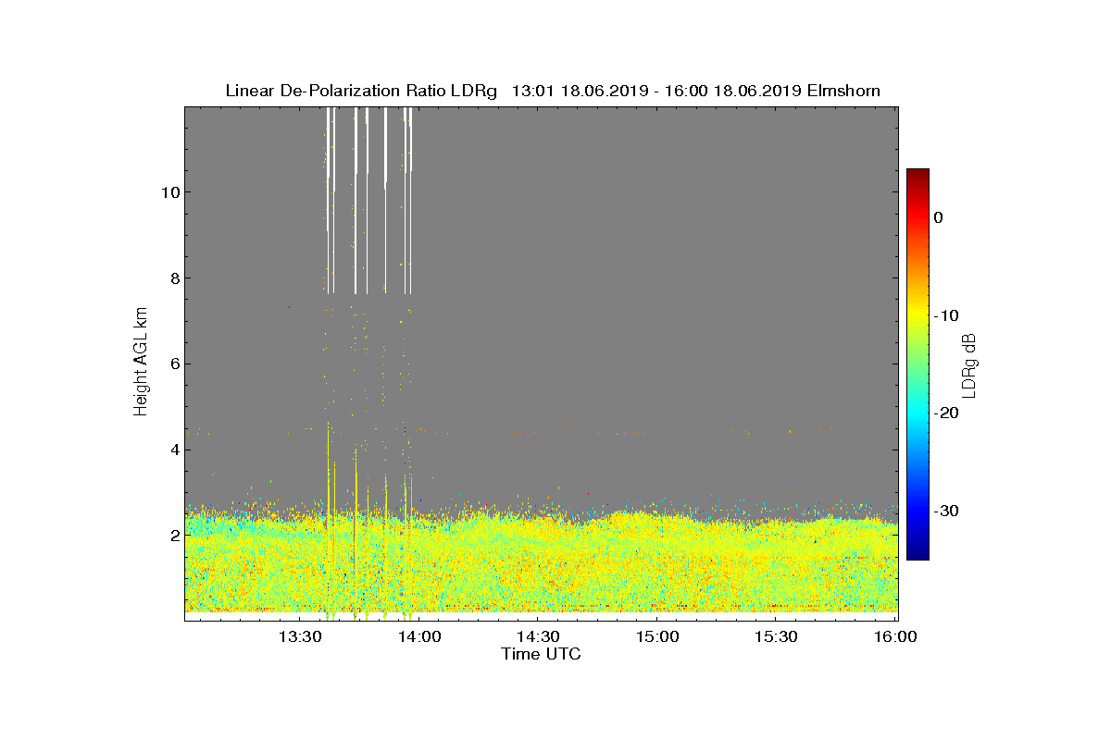Click the 15:00 time axis label
The width and height of the screenshot is (1111, 740).
[x=658, y=636]
